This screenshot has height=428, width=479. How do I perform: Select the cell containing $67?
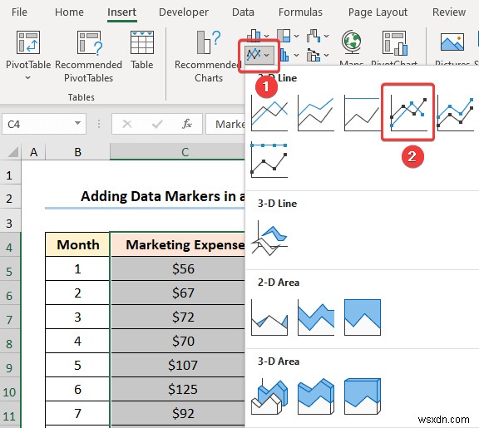click(178, 293)
